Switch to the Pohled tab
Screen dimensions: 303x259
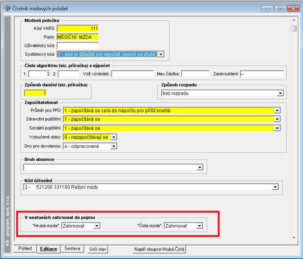coord(25,249)
